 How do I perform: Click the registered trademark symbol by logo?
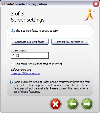click(94, 11)
